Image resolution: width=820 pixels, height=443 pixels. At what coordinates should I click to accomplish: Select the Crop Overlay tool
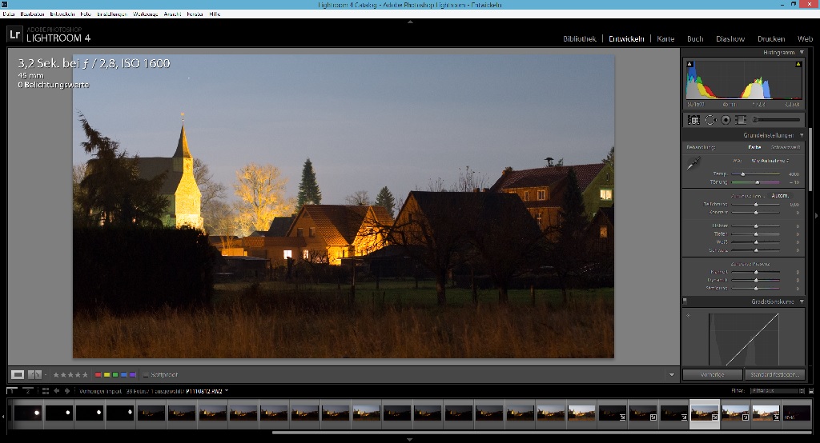pos(693,120)
